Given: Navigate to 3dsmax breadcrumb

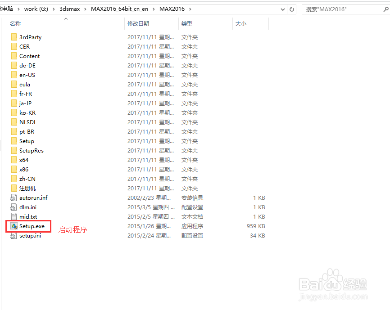Looking at the screenshot, I should coord(70,9).
